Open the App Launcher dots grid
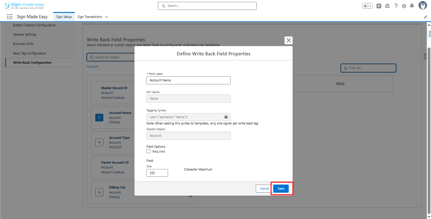 point(10,17)
